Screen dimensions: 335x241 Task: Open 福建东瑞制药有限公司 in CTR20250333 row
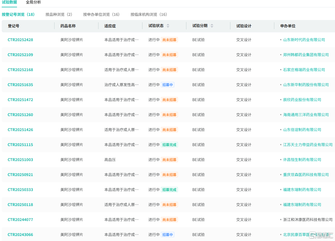click(302, 190)
